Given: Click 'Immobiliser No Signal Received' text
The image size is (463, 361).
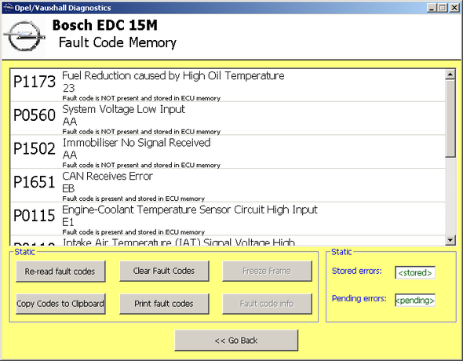Looking at the screenshot, I should tap(137, 143).
